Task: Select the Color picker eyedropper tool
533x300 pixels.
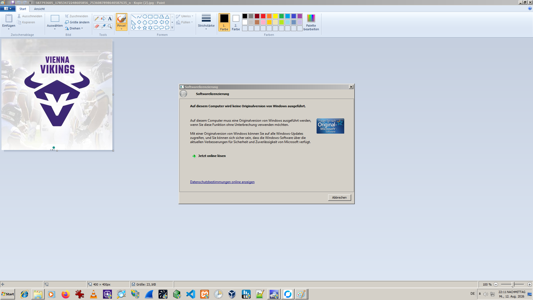Action: (103, 26)
